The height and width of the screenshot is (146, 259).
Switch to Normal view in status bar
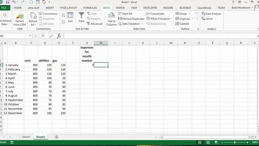[200, 142]
